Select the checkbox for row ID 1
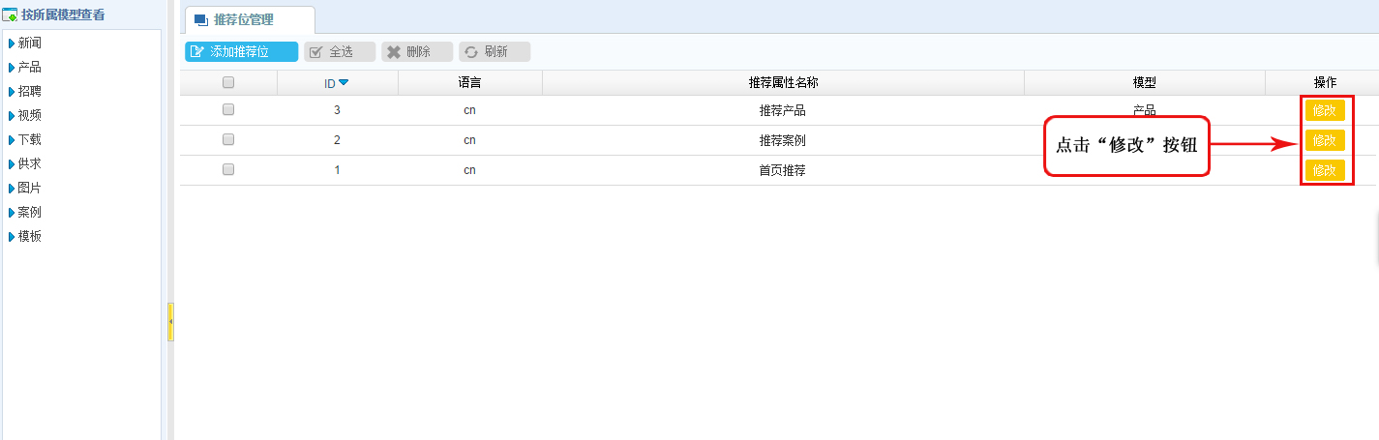 228,170
